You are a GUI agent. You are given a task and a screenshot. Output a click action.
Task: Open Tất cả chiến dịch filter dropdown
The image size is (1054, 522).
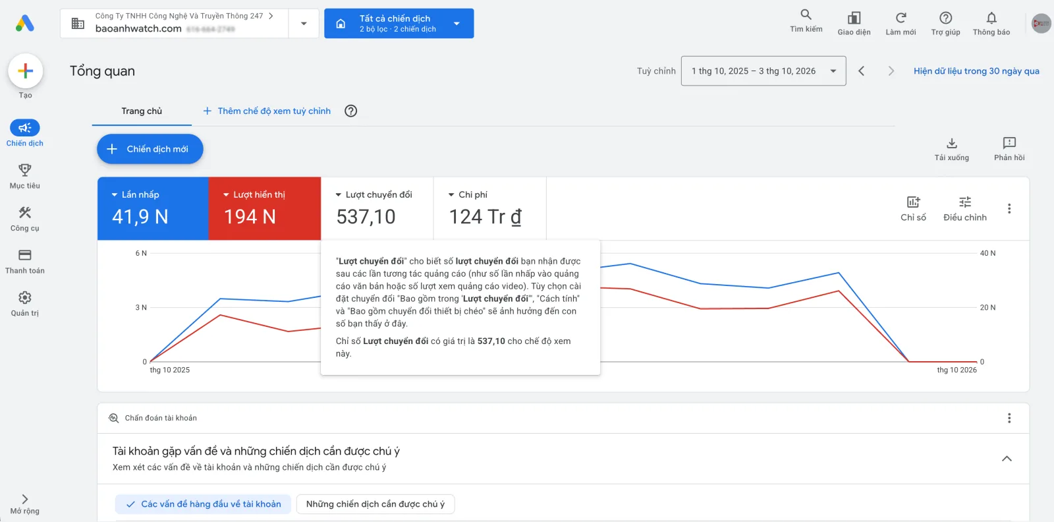[x=399, y=24]
